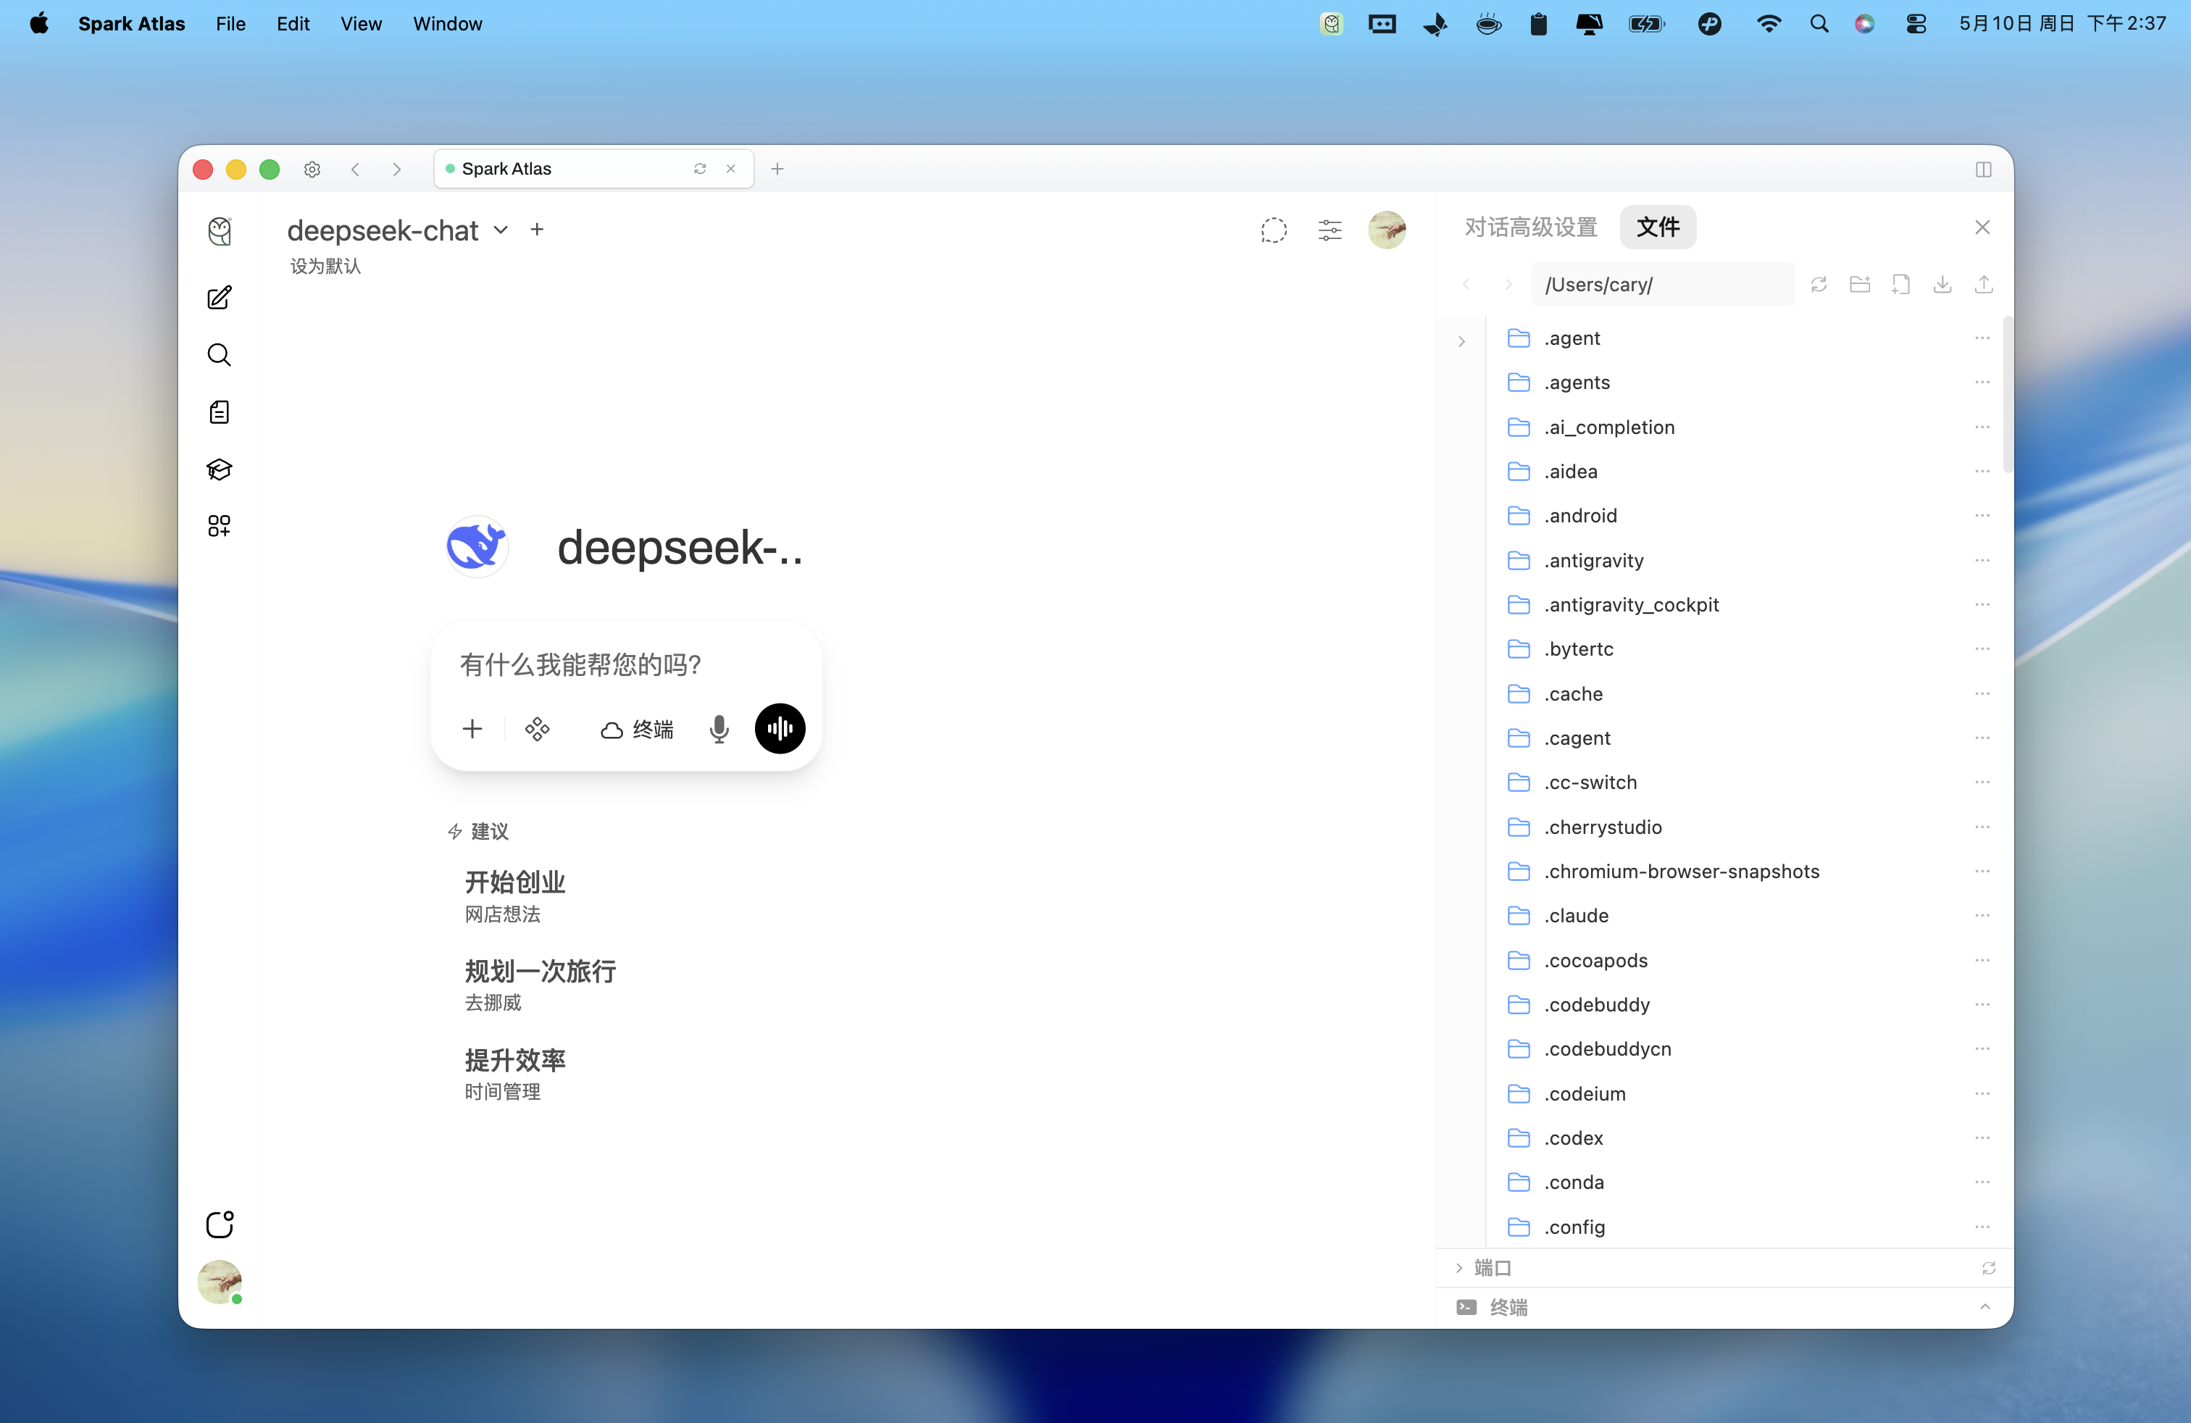Open more options for .codex folder
The image size is (2191, 1423).
pos(1982,1138)
